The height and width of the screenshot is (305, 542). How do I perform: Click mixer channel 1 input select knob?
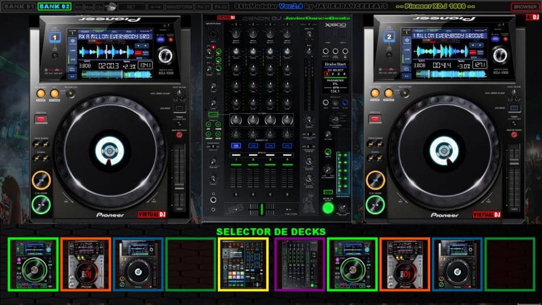[236, 34]
